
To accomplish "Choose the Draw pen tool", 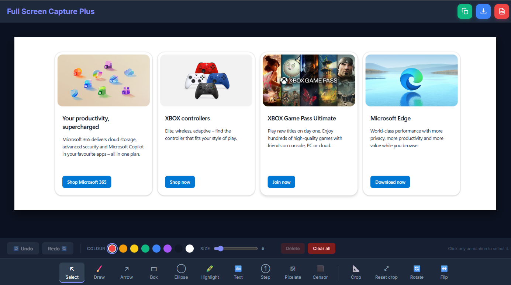I will pos(99,273).
